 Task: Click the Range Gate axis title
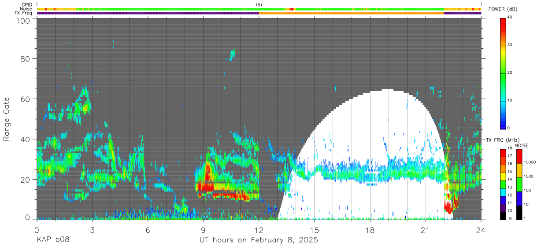pyautogui.click(x=7, y=119)
